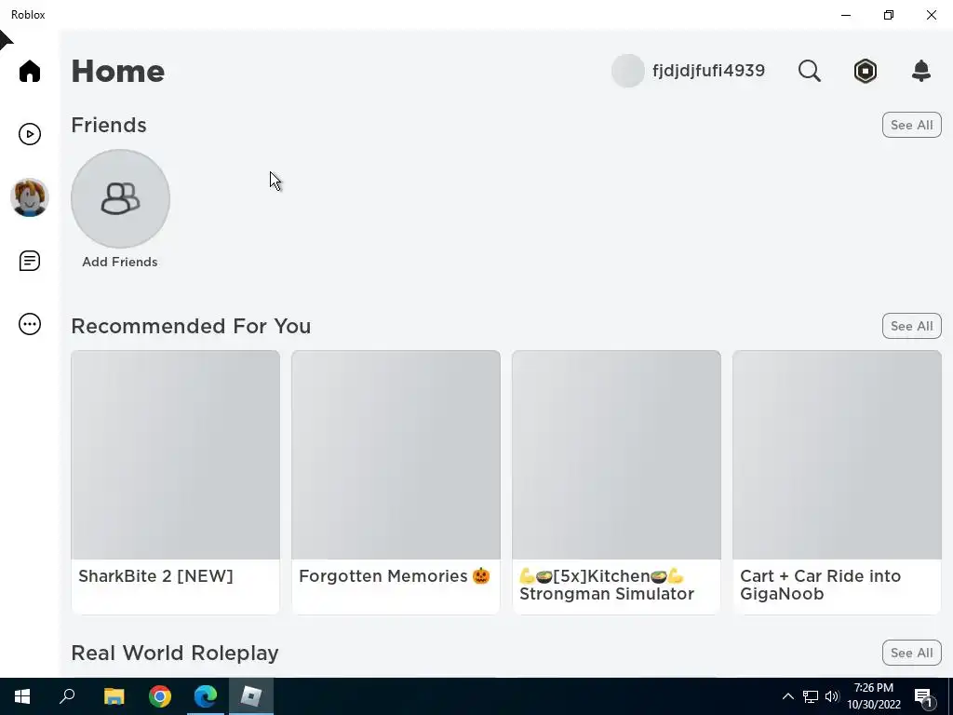Open the Avatar icon in sidebar
The width and height of the screenshot is (953, 715).
pos(29,197)
